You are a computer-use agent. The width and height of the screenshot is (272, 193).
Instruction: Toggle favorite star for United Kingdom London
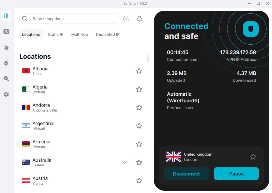[253, 157]
